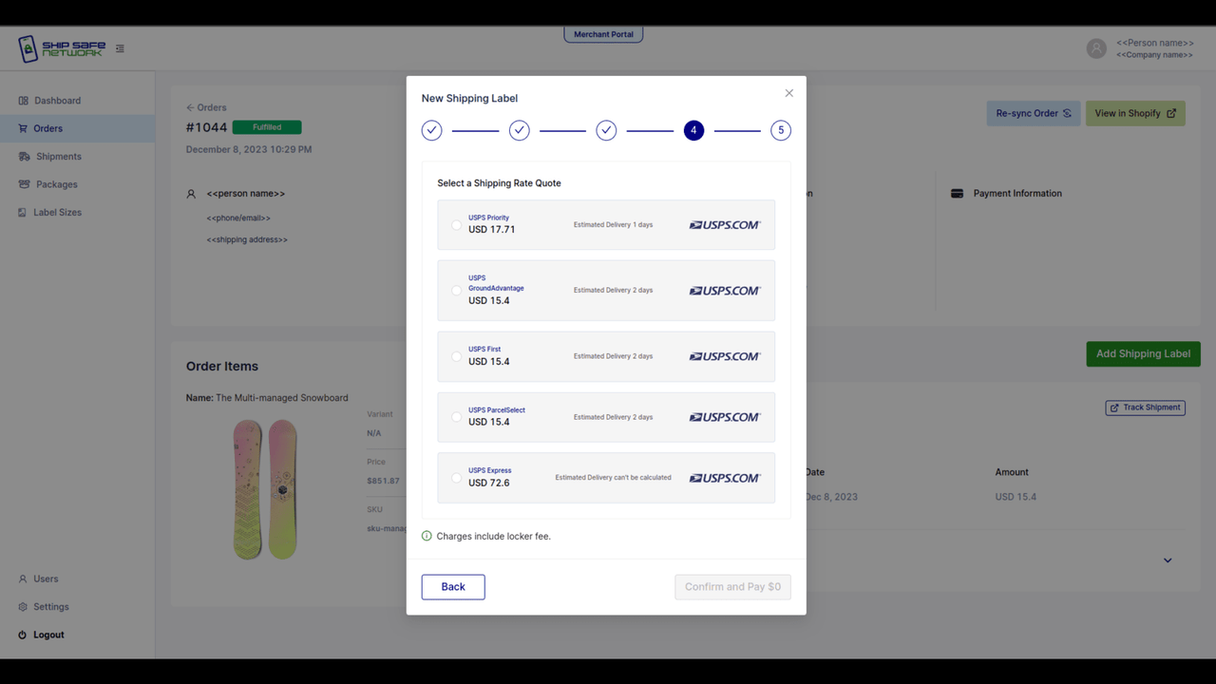Click "The Multi-managed Snowboard" item name
Screen dimensions: 1216x684
[x=282, y=398]
